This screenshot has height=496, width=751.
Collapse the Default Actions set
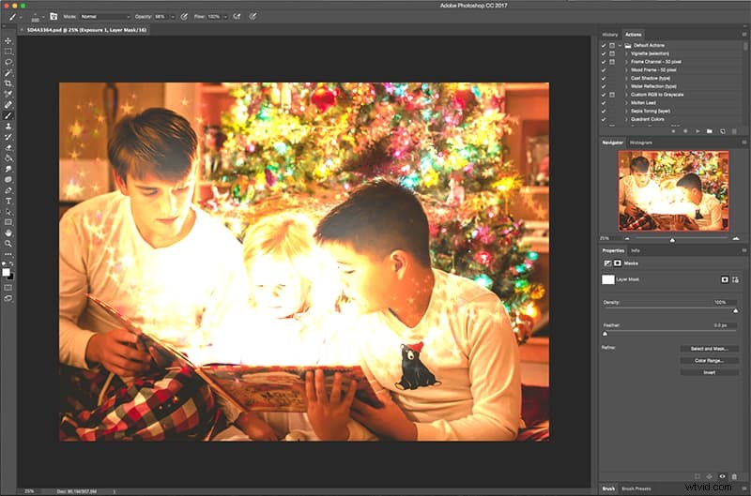[x=620, y=45]
